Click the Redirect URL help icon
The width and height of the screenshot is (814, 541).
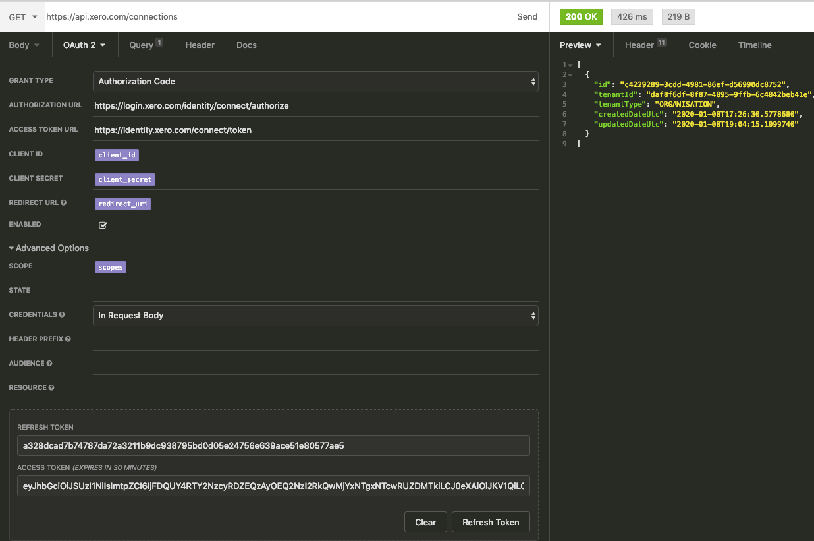[x=64, y=203]
